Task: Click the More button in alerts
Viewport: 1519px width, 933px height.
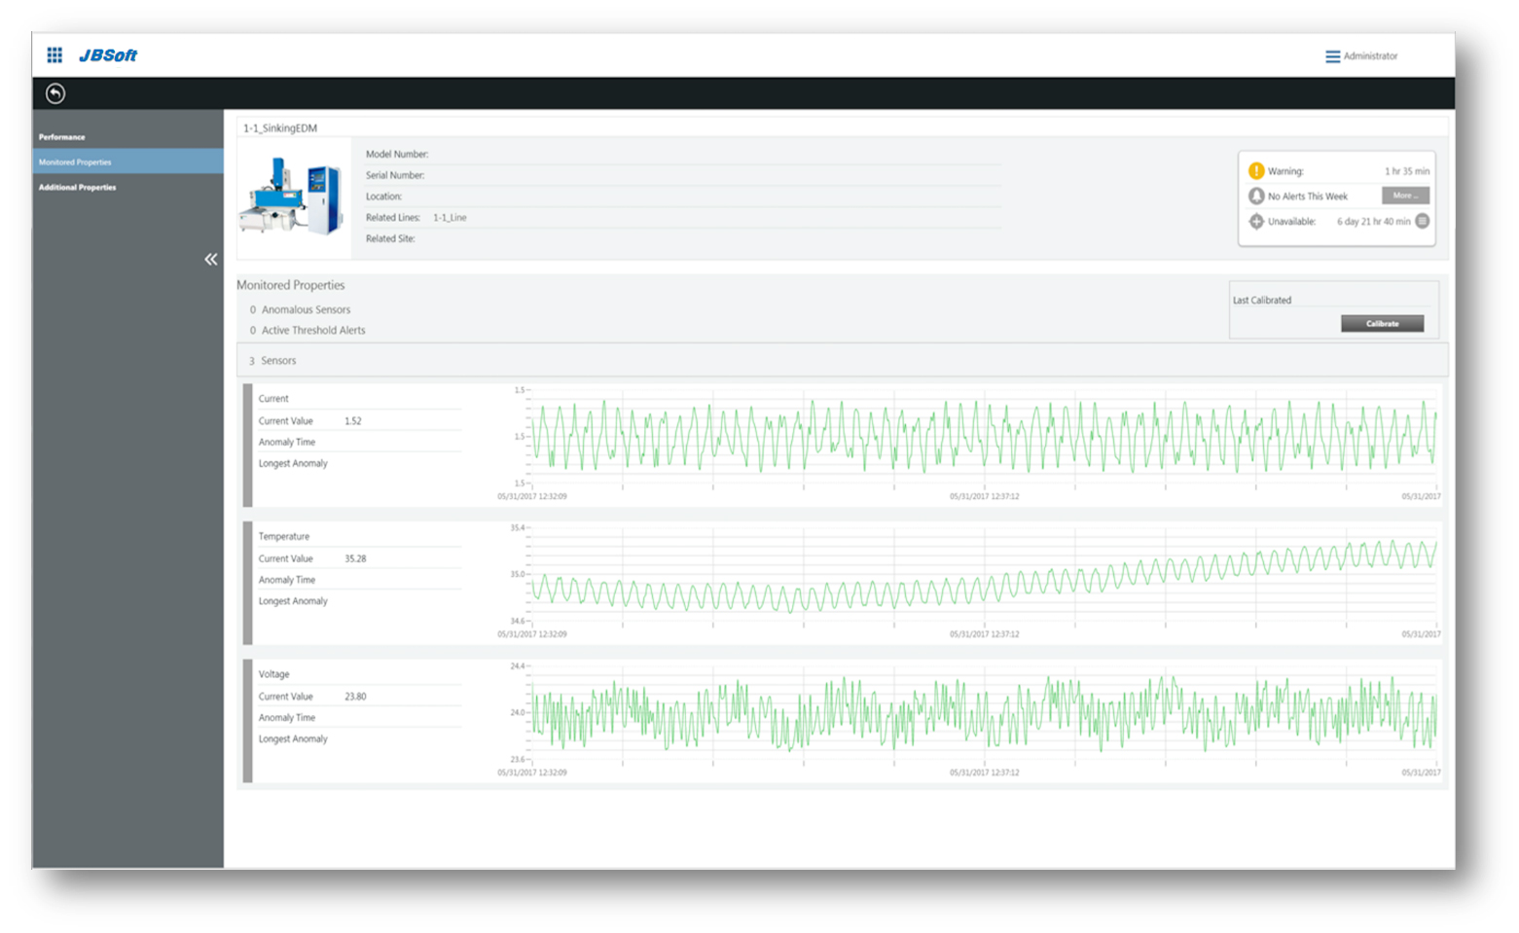Action: point(1405,196)
